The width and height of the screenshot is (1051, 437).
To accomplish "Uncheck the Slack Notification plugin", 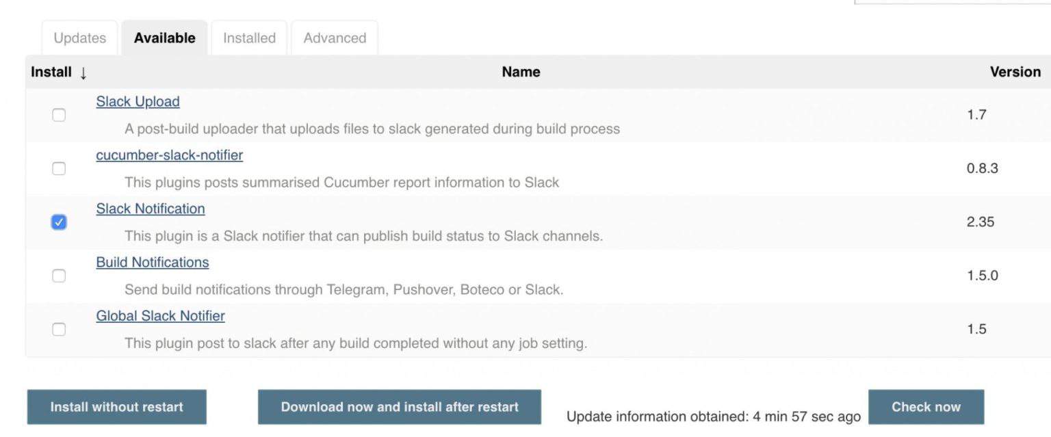I will pyautogui.click(x=59, y=221).
